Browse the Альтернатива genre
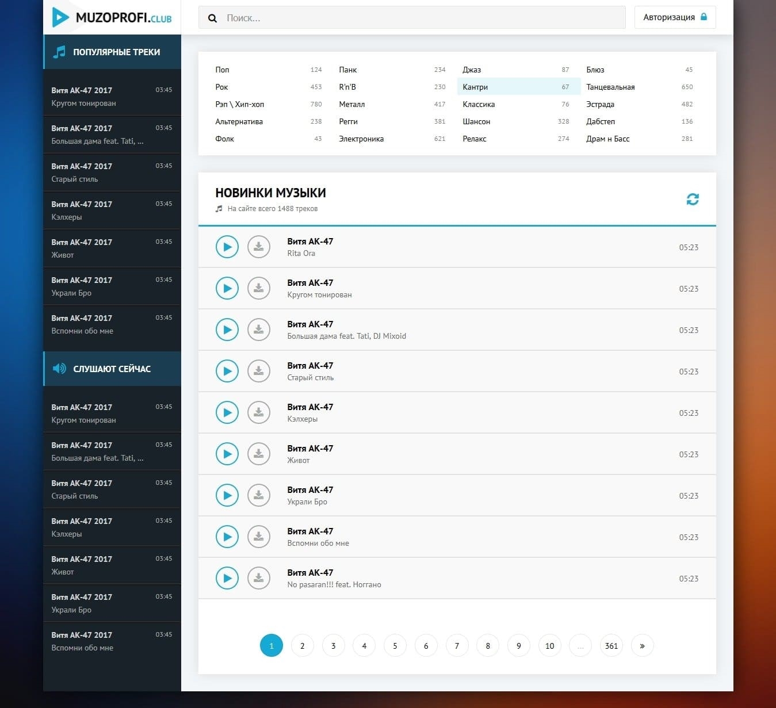Image resolution: width=776 pixels, height=708 pixels. (x=269, y=121)
